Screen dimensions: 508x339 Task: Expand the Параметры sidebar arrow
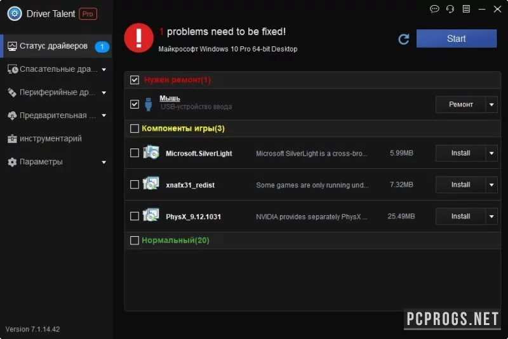tap(104, 162)
